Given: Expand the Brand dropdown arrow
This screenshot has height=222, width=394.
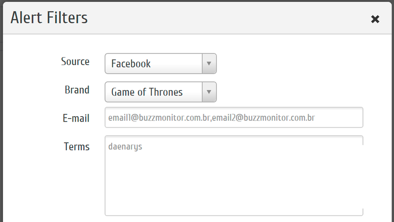Looking at the screenshot, I should 209,92.
